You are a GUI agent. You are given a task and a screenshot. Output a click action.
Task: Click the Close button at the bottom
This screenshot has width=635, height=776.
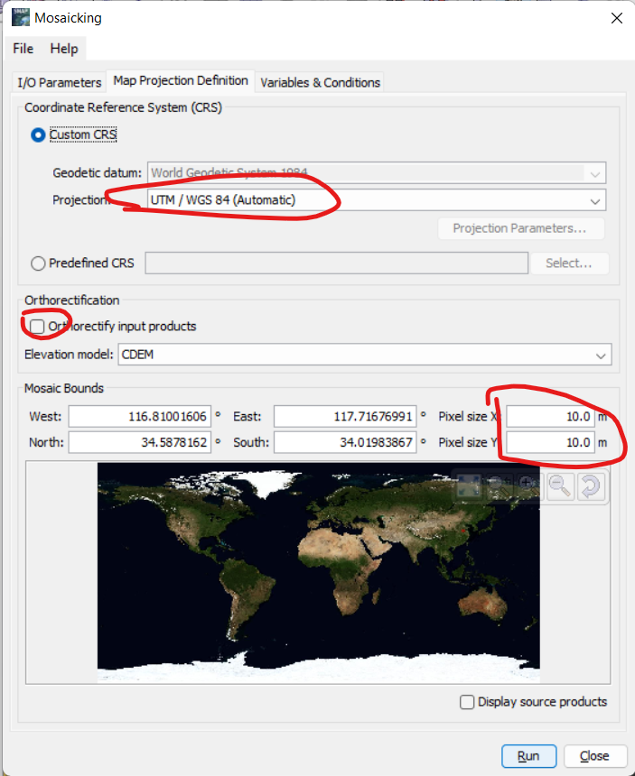[594, 756]
